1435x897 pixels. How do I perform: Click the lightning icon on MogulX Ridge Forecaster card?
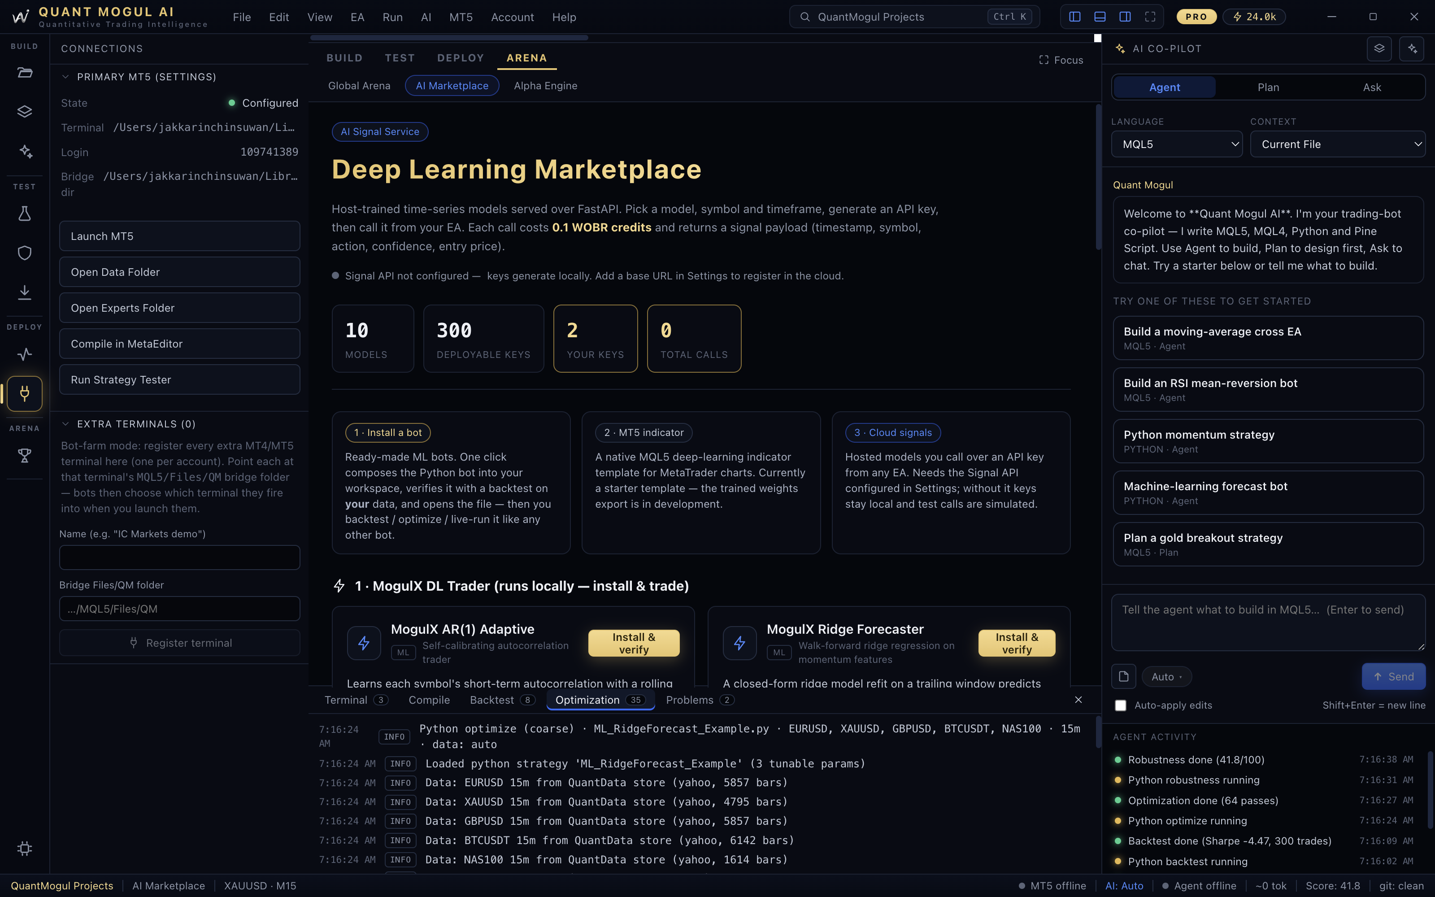pos(739,643)
